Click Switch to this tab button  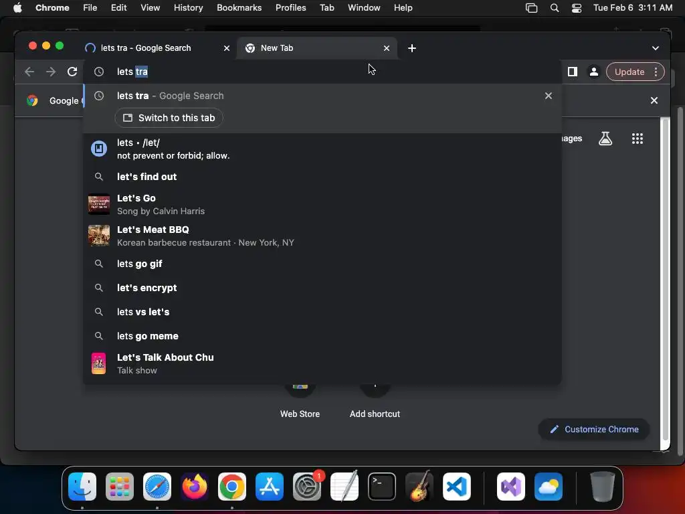tap(169, 118)
